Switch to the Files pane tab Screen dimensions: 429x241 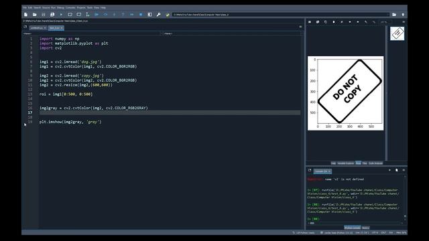pos(365,163)
